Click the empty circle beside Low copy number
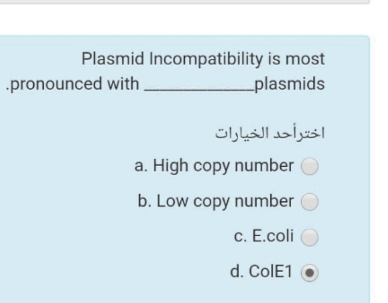This screenshot has height=303, width=388. (x=310, y=201)
